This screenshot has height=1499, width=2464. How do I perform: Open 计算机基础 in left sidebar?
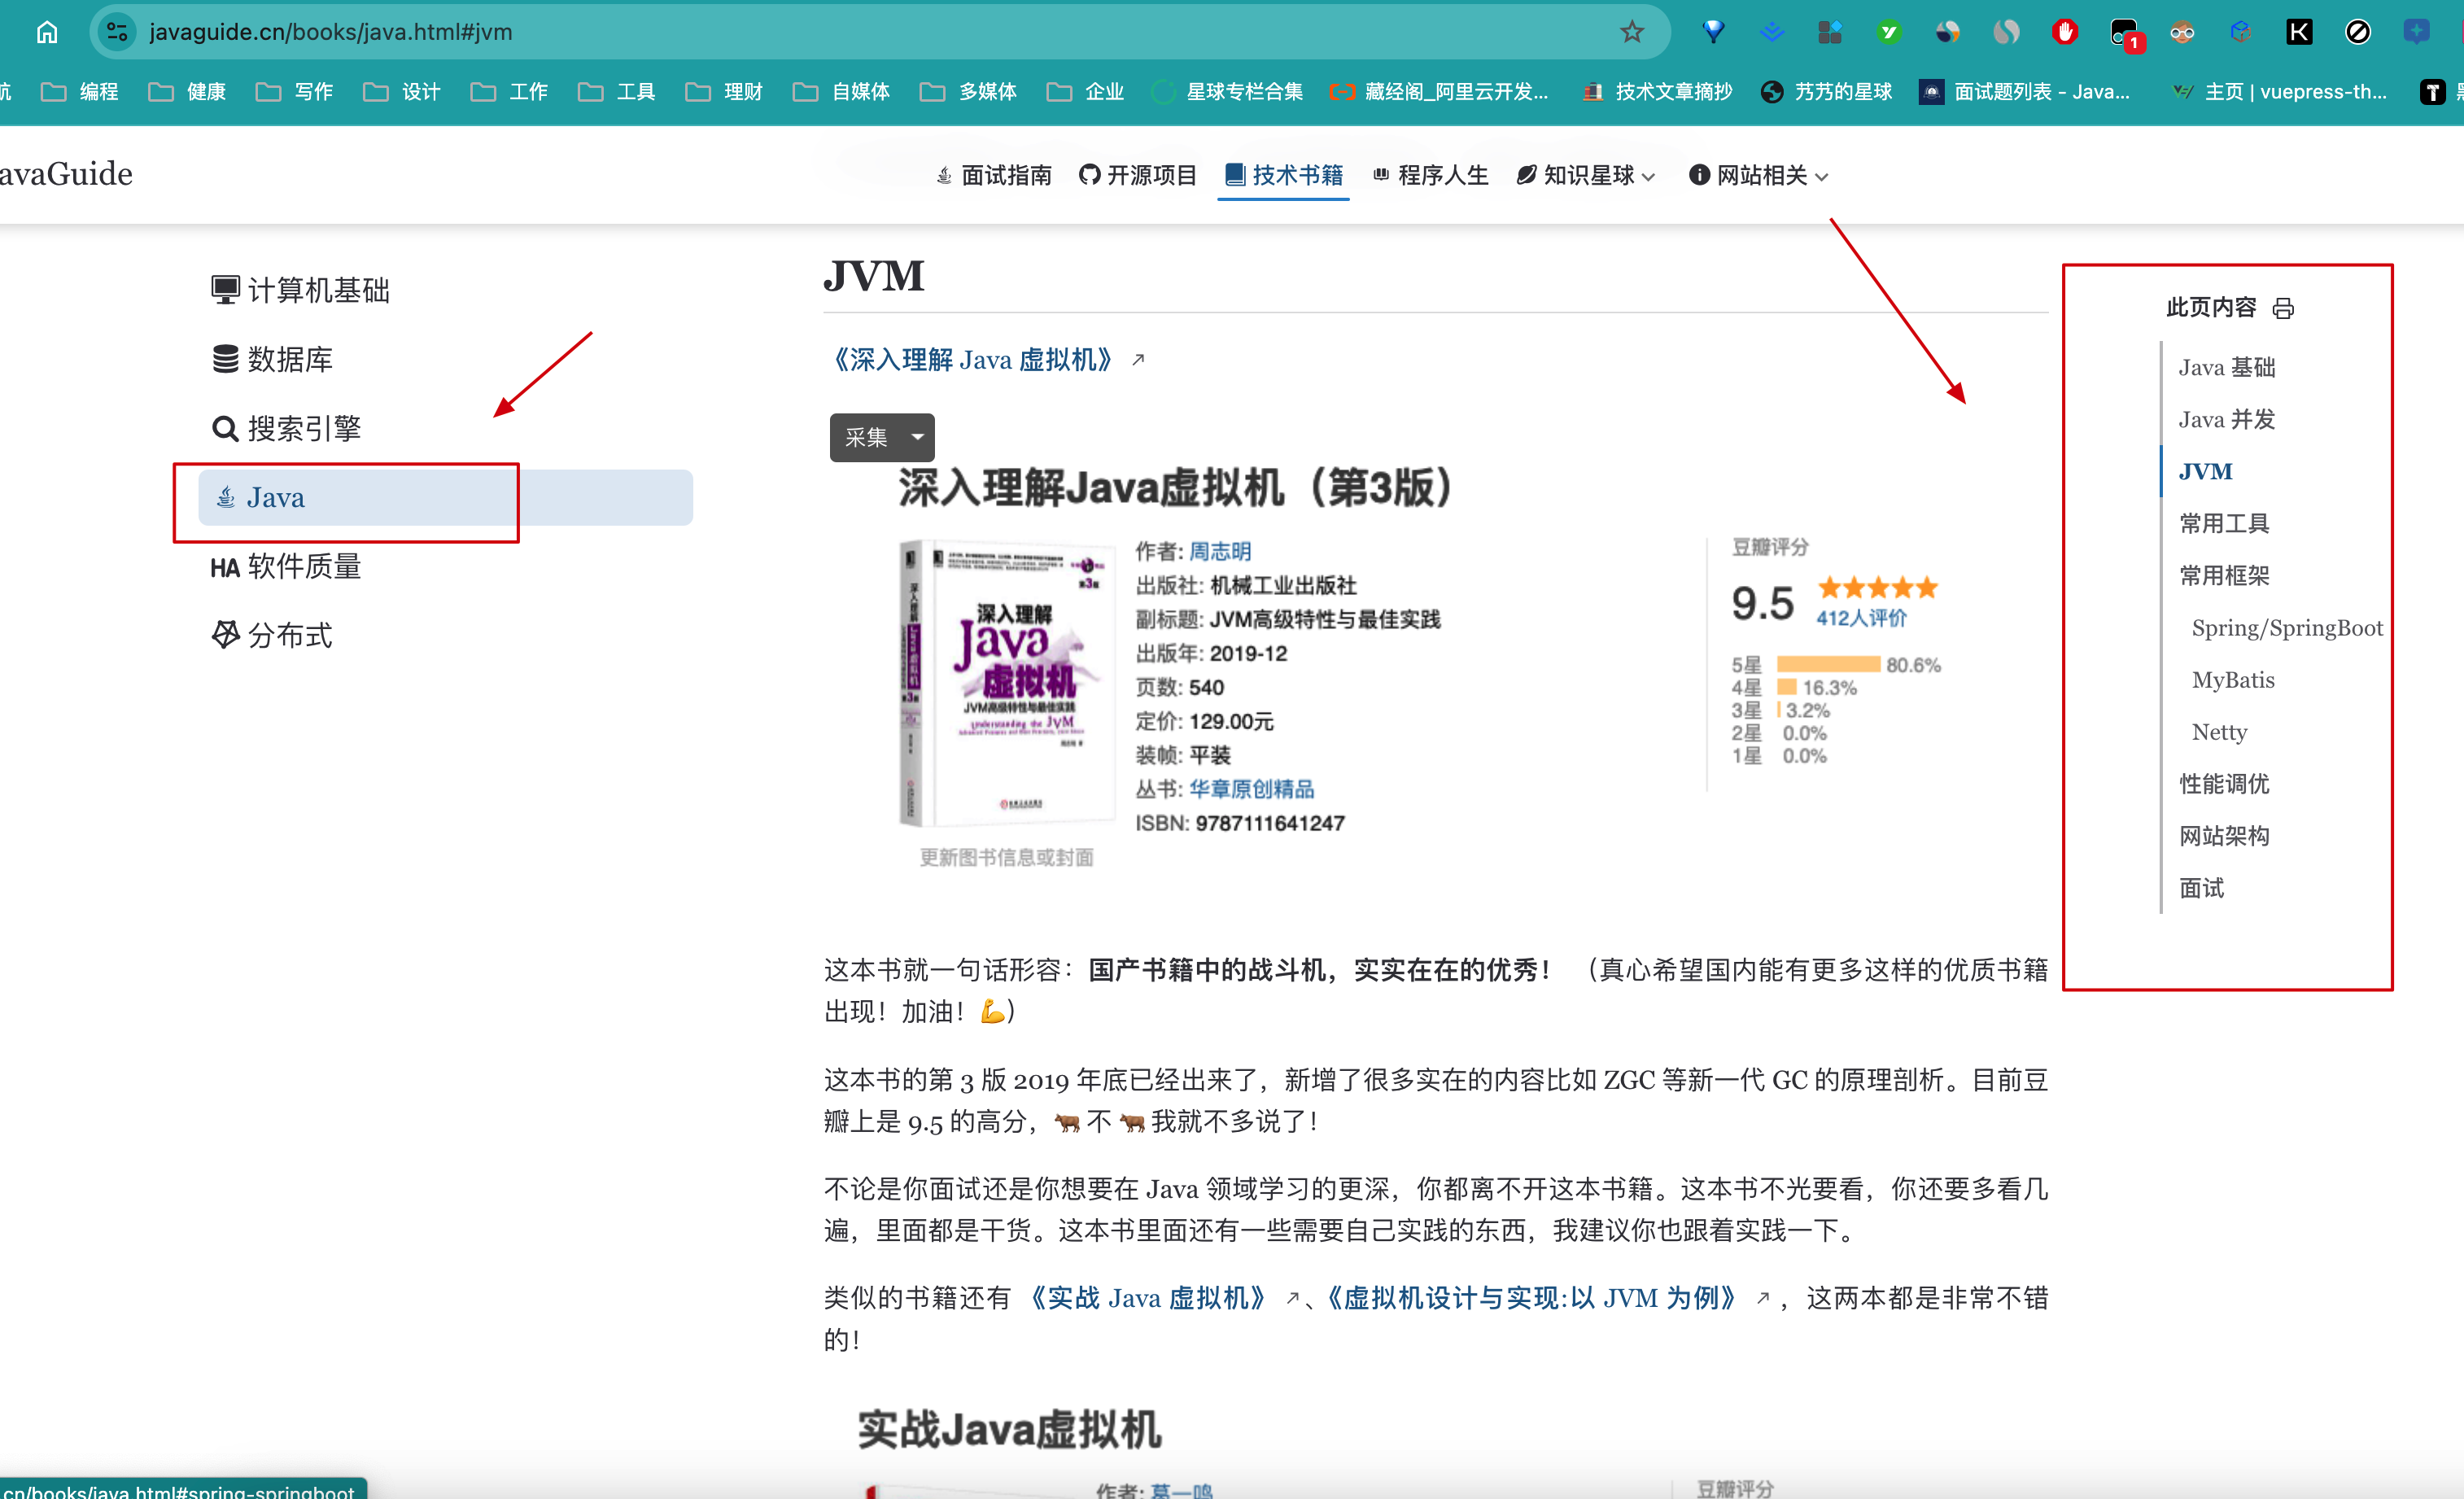coord(300,290)
